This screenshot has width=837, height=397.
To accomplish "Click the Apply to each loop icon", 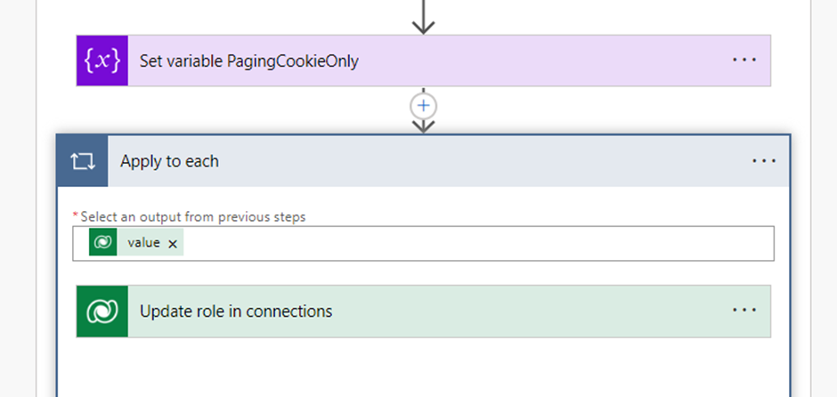I will click(82, 161).
